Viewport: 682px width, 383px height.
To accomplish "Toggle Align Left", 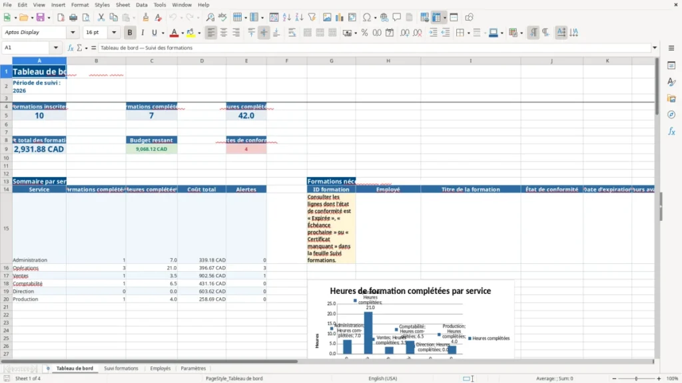I will coord(211,33).
